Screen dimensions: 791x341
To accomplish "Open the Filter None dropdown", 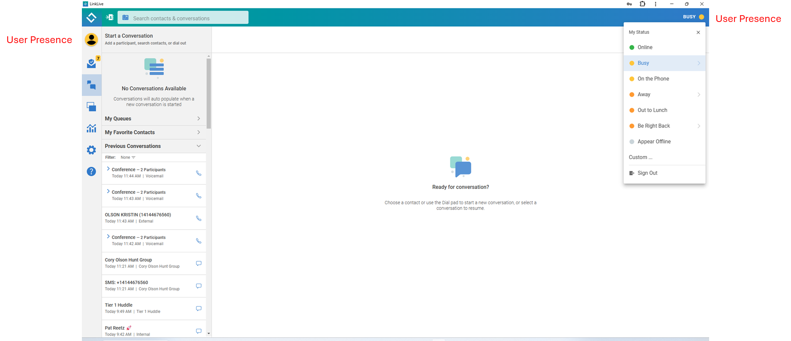I will [128, 157].
